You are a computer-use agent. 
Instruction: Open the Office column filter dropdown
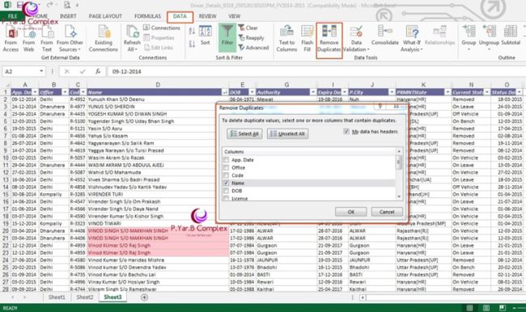pos(65,92)
